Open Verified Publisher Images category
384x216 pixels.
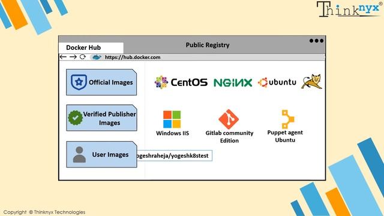101,118
